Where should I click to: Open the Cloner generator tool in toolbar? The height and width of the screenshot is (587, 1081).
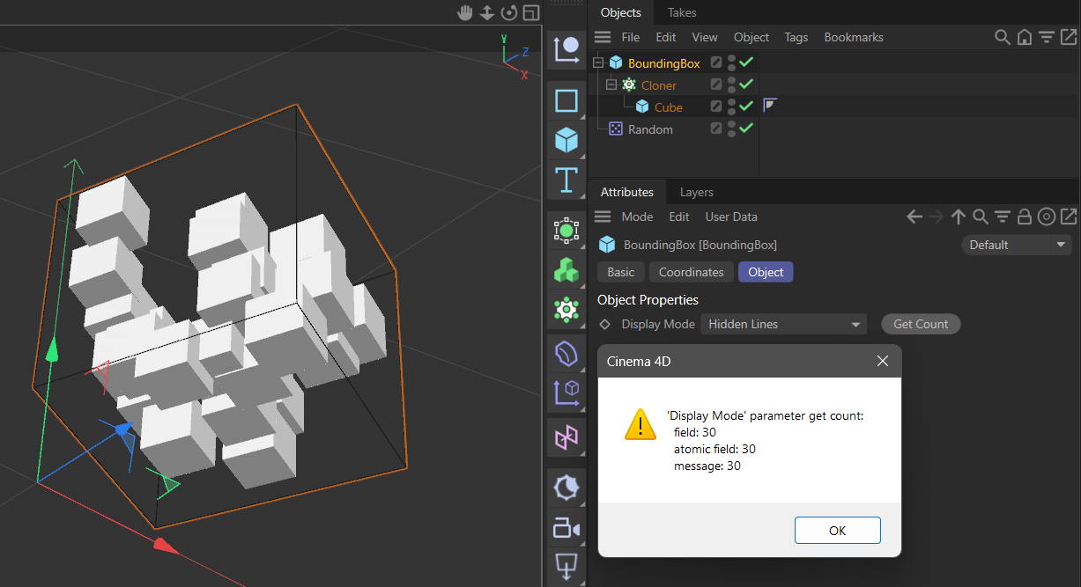[x=566, y=309]
